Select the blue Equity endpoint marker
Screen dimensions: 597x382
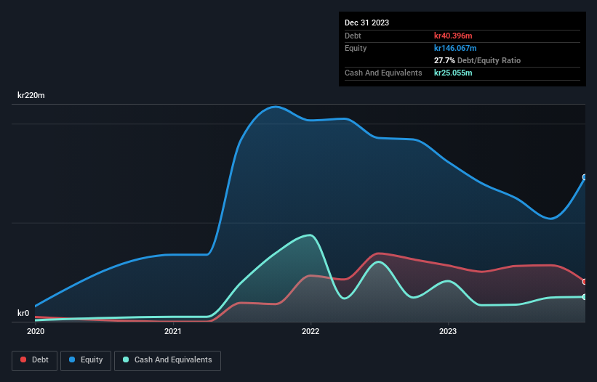click(x=585, y=177)
